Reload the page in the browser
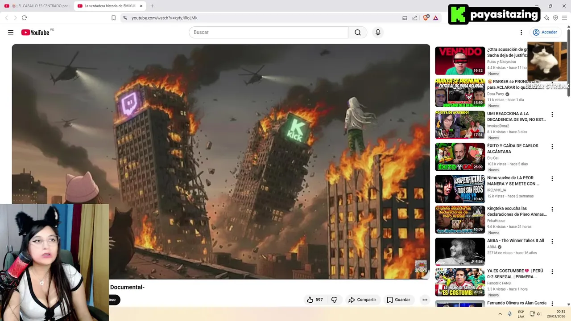Image resolution: width=571 pixels, height=321 pixels. (24, 18)
